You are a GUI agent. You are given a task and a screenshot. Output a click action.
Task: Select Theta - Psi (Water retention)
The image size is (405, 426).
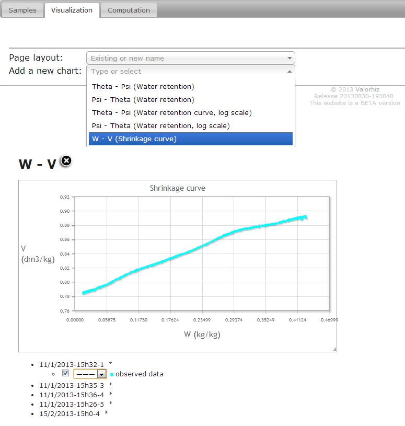pyautogui.click(x=190, y=86)
